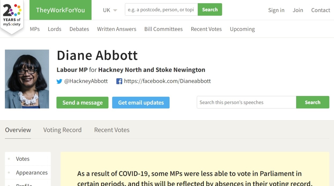Navigate to the Lords section

tap(54, 29)
